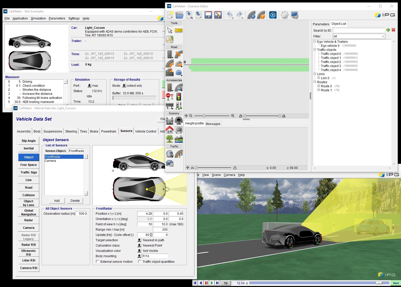Viewport: 401px width, 287px height.
Task: Open the monitor display settings icon
Action: pos(294,15)
